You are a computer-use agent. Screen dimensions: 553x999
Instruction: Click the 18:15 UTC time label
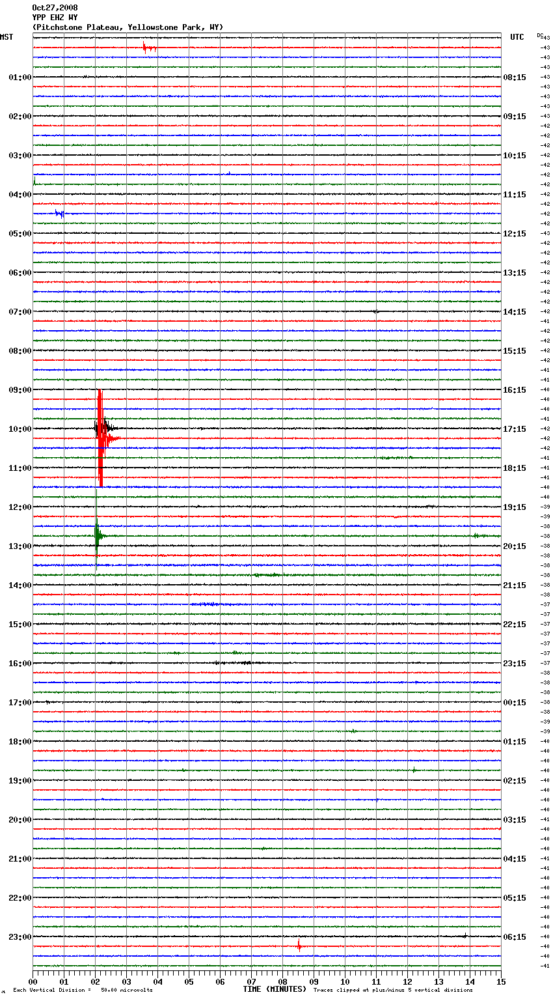pyautogui.click(x=515, y=468)
